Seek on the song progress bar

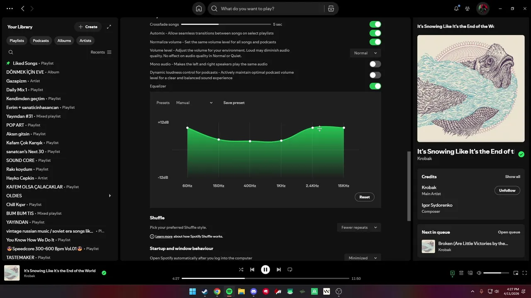[x=265, y=279]
